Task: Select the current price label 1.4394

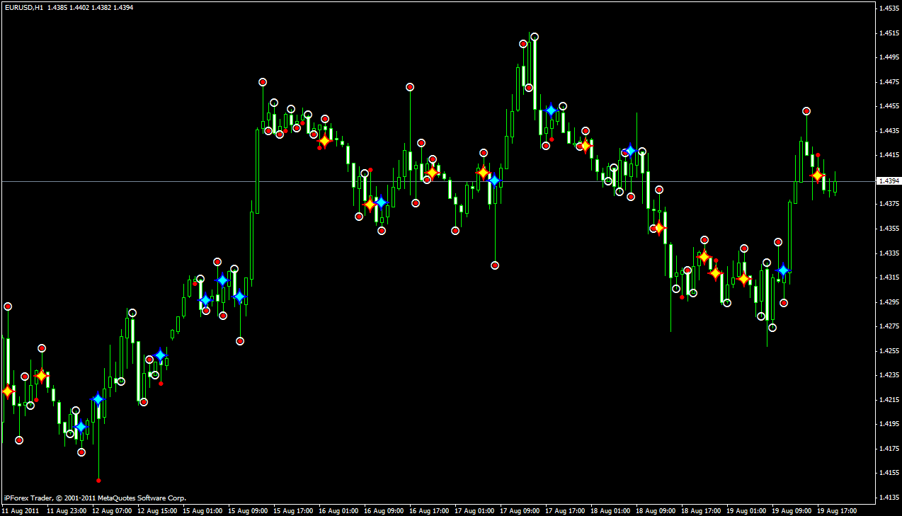Action: [x=888, y=181]
